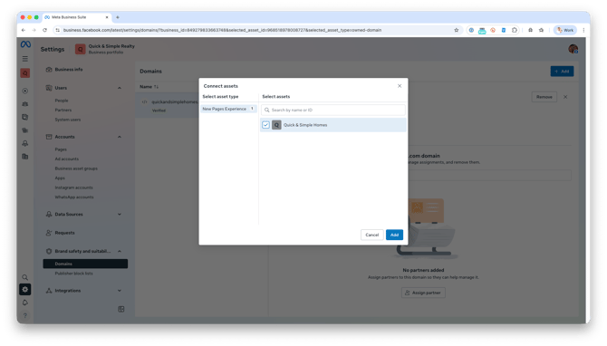The height and width of the screenshot is (346, 607).
Task: Collapse the Users section
Action: pos(120,88)
